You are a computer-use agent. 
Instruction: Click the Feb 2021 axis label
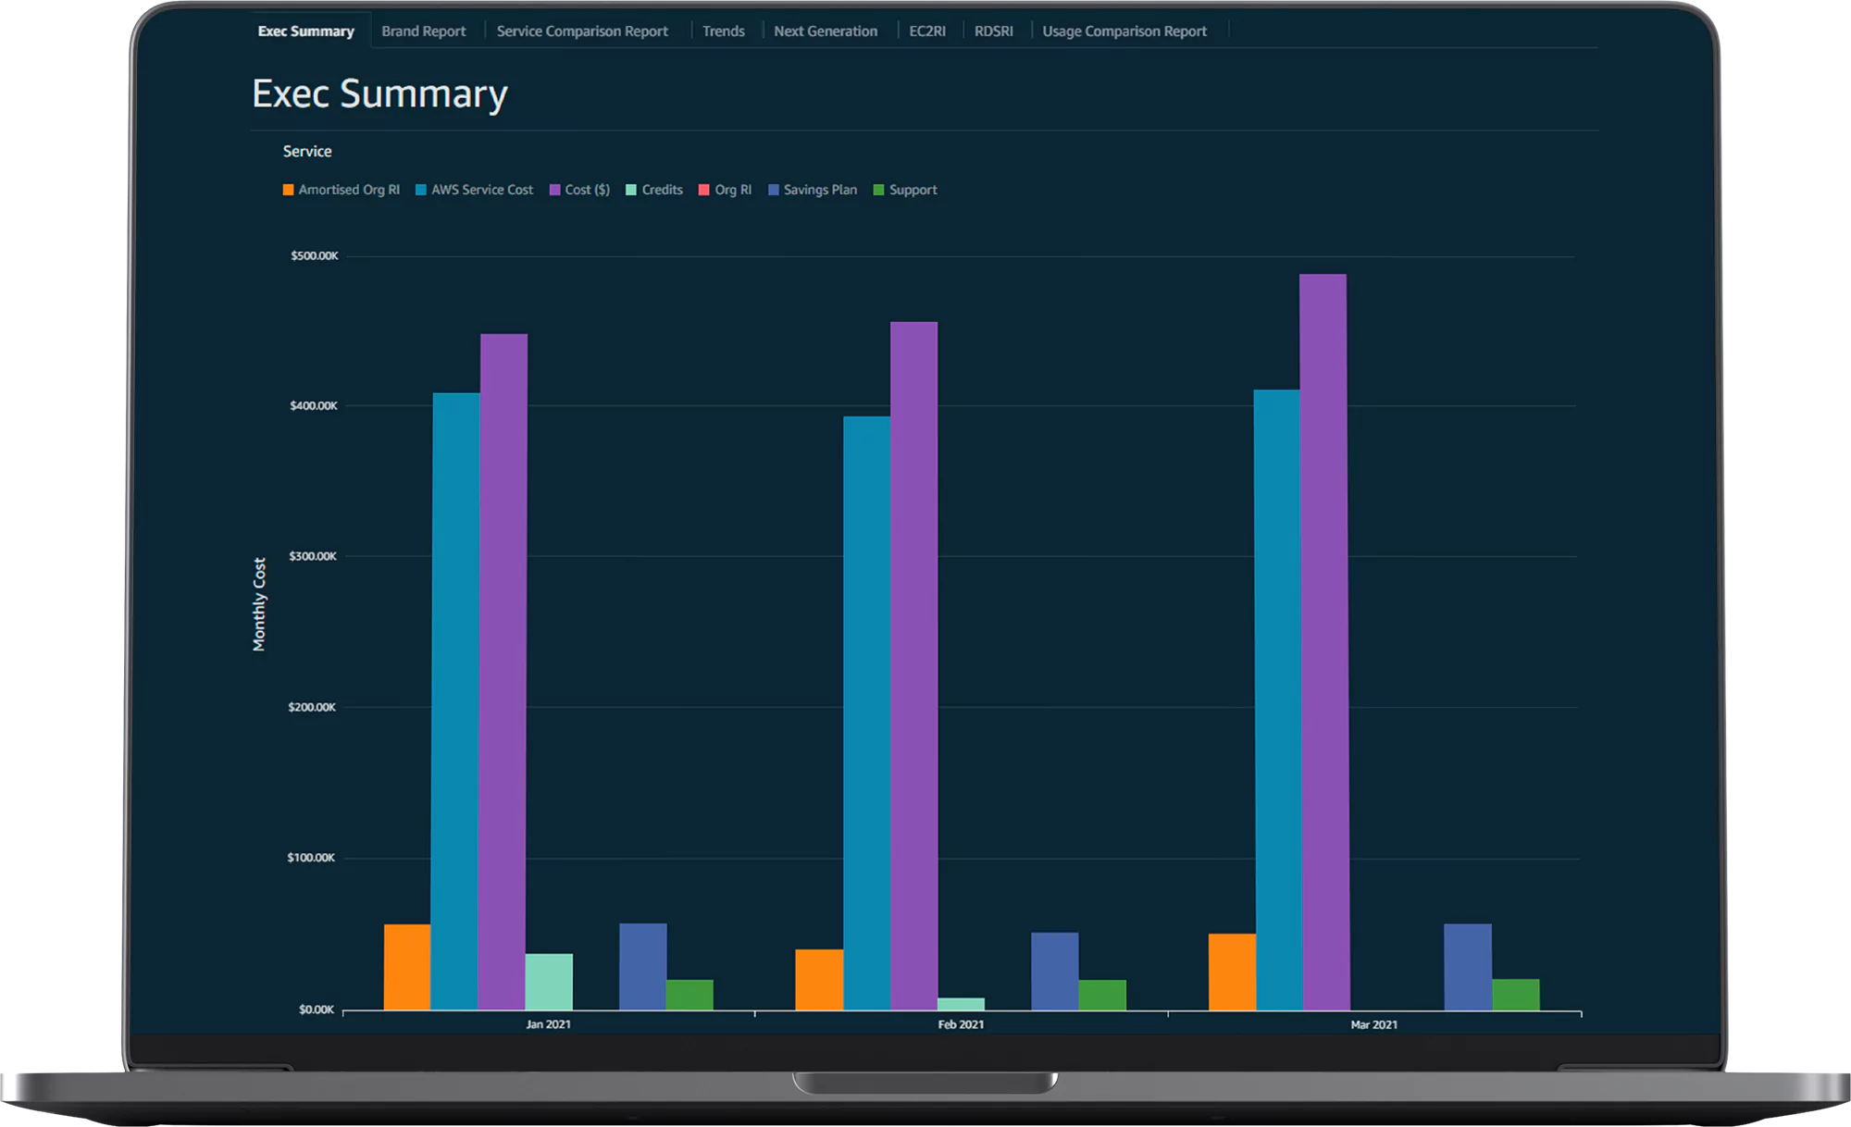961,1024
